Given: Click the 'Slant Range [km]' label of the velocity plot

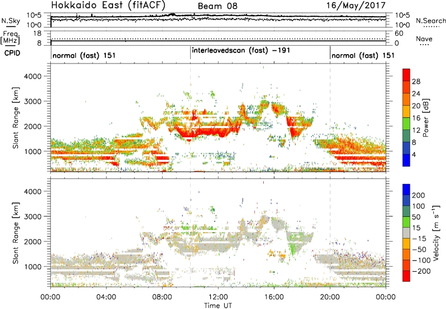Looking at the screenshot, I should (16, 233).
